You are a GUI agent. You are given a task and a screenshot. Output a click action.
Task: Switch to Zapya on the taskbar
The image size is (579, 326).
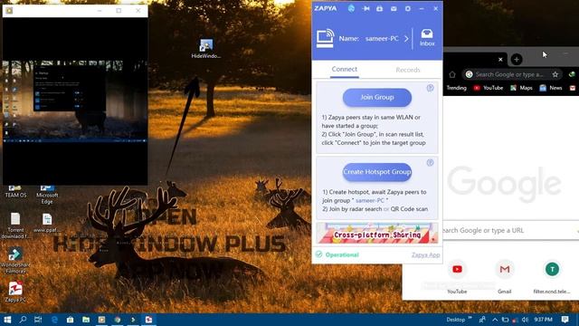pyautogui.click(x=148, y=320)
